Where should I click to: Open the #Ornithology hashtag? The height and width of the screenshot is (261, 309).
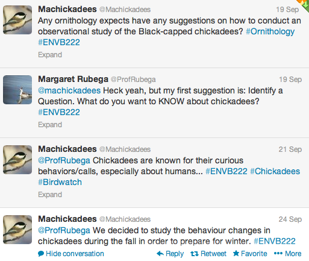(270, 31)
